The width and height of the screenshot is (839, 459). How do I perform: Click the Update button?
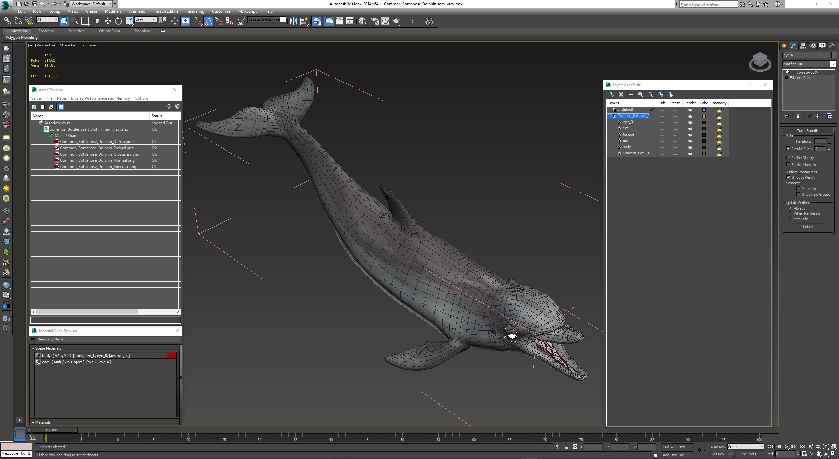pyautogui.click(x=807, y=227)
